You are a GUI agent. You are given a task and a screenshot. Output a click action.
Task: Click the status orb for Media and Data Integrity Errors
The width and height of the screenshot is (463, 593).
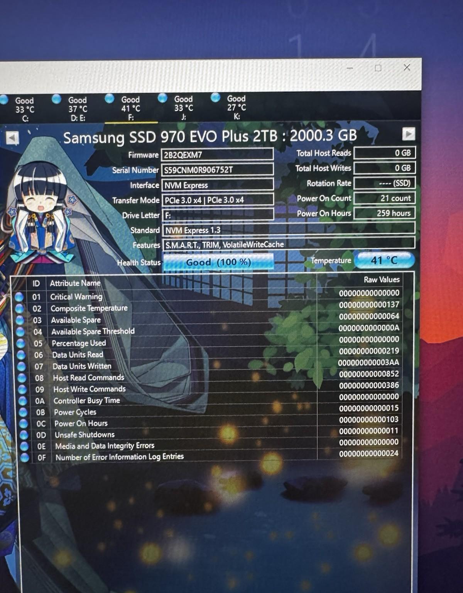24,446
